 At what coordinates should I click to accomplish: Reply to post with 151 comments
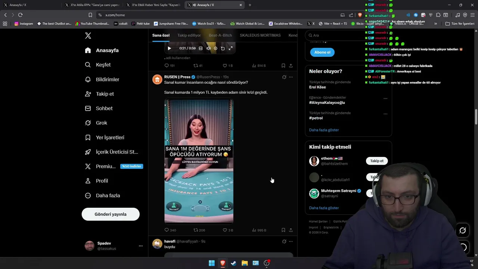pos(170,65)
